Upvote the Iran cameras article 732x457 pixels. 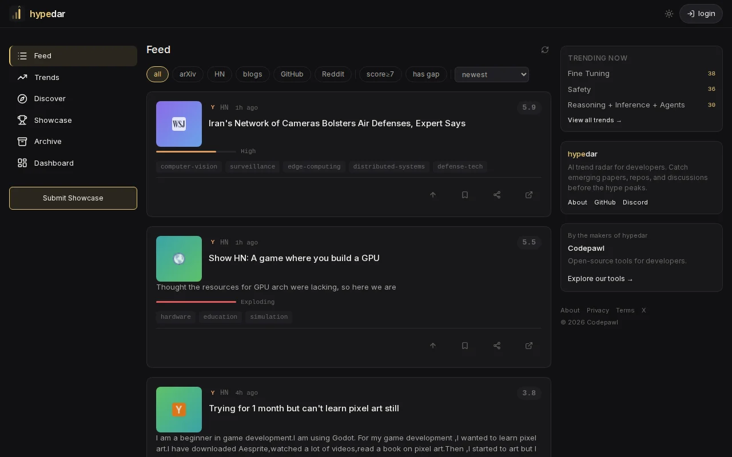(433, 195)
